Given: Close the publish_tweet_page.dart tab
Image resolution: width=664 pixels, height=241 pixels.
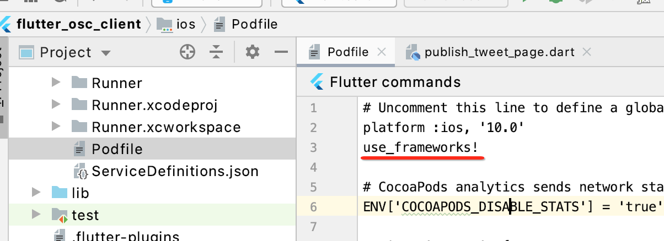Looking at the screenshot, I should (x=587, y=52).
